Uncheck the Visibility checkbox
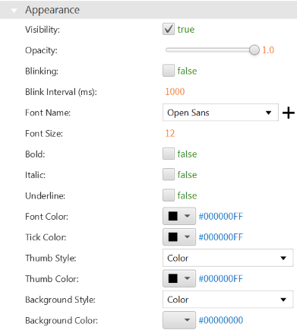This screenshot has width=297, height=330. coord(169,29)
